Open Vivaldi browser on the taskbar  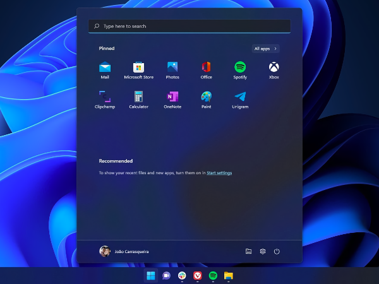(198, 276)
